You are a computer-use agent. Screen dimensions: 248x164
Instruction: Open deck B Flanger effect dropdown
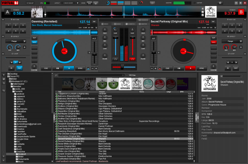point(241,41)
